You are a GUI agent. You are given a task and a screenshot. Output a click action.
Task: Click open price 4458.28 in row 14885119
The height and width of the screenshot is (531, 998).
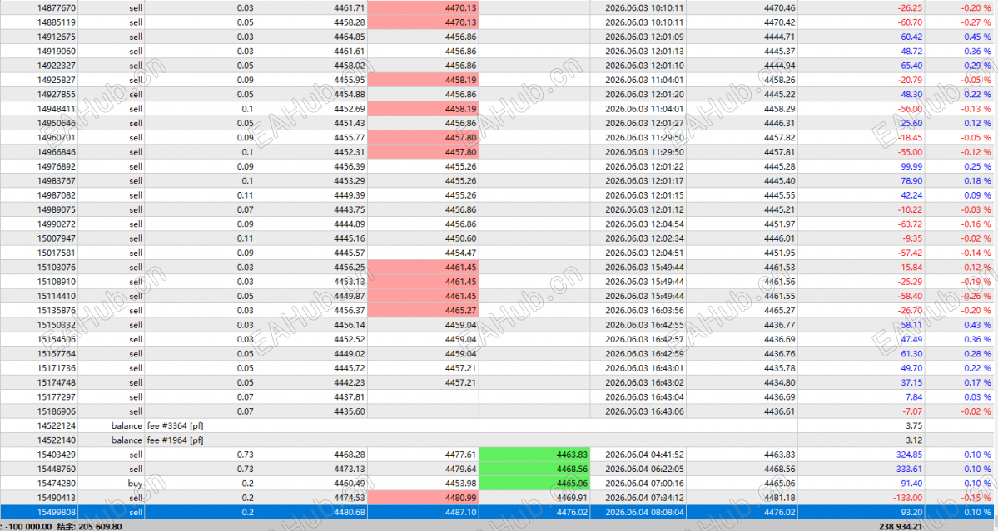349,22
